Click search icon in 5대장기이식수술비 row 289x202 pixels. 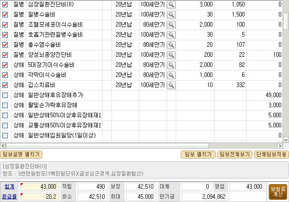pyautogui.click(x=171, y=65)
